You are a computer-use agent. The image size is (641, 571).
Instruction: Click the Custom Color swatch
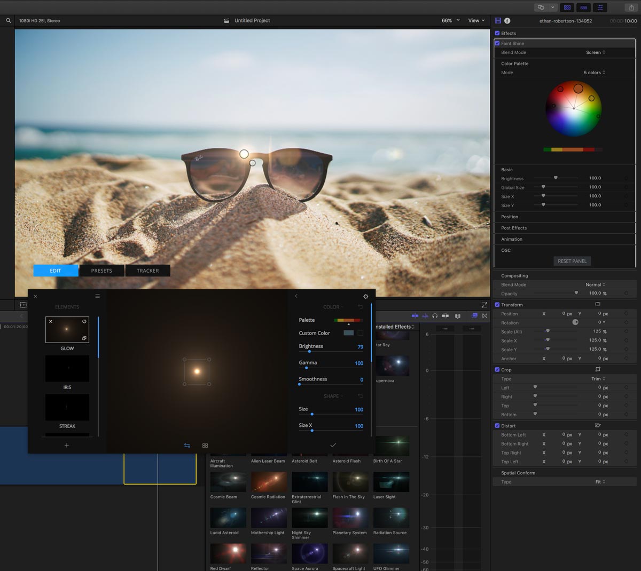tap(348, 333)
